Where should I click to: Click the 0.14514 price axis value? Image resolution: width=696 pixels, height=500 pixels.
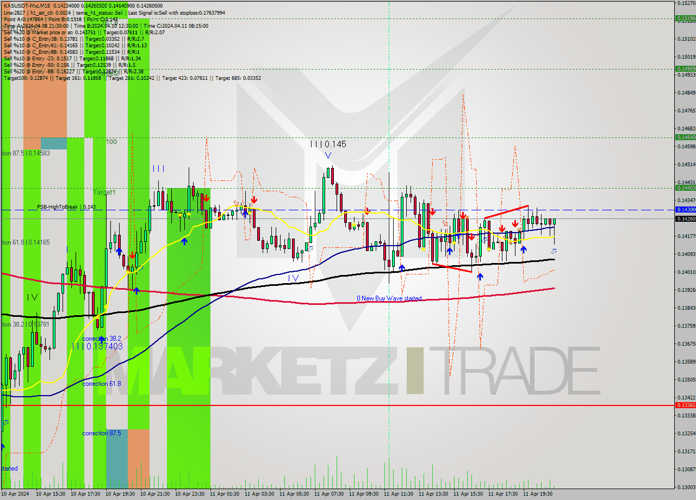click(686, 164)
